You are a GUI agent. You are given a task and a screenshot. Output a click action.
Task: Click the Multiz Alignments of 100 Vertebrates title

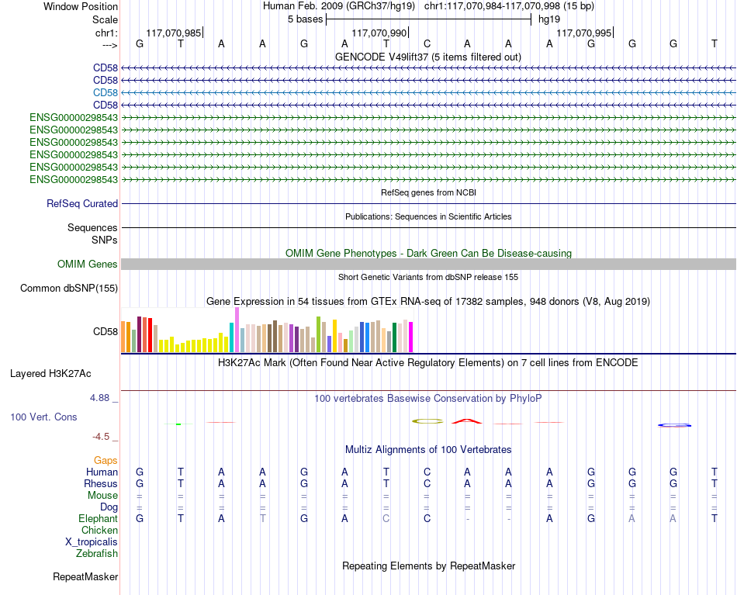(x=428, y=449)
